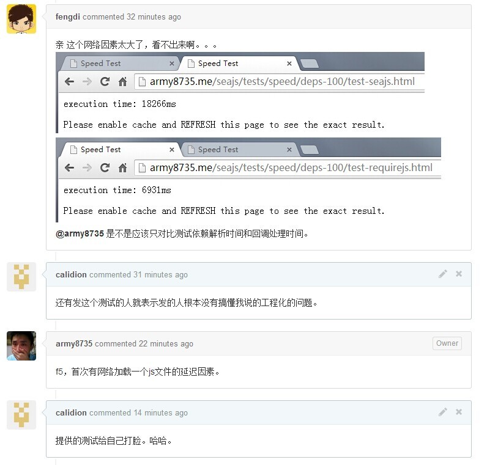Screen dimensions: 487x465
Task: Open the '14 minutes ago' comment timestamp
Action: (x=160, y=412)
